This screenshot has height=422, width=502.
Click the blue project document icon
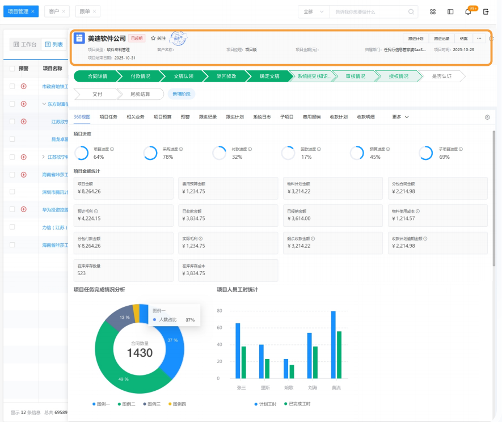(79, 38)
